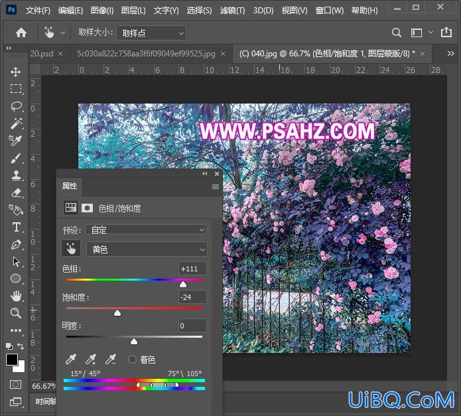Go to the Home screen

click(x=21, y=33)
